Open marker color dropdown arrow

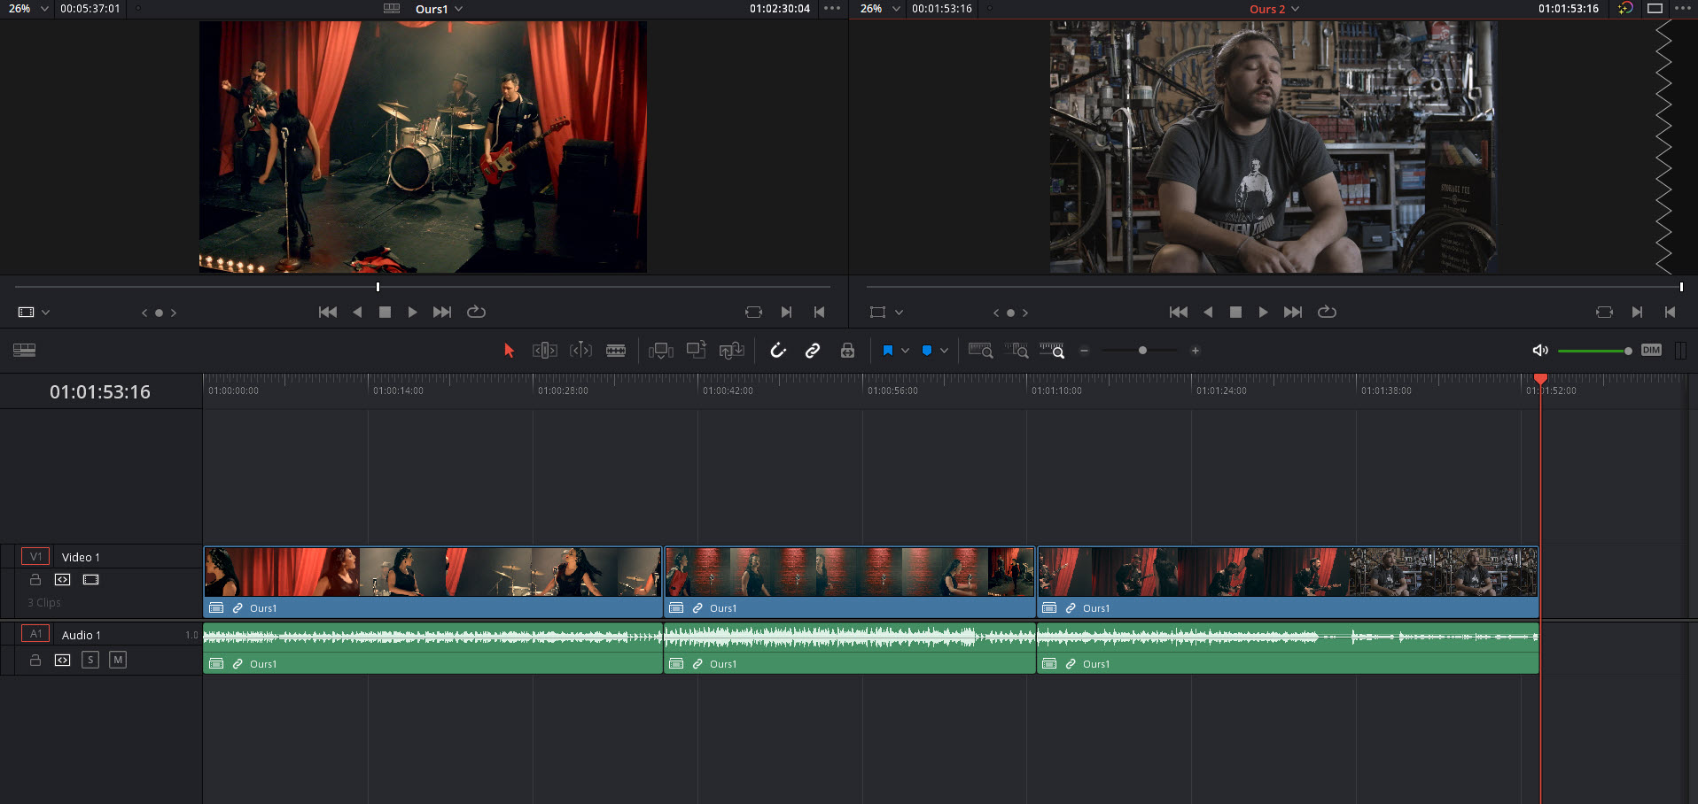coord(944,351)
